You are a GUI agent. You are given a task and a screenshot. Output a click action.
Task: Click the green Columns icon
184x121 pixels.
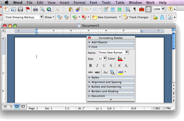coord(120,9)
